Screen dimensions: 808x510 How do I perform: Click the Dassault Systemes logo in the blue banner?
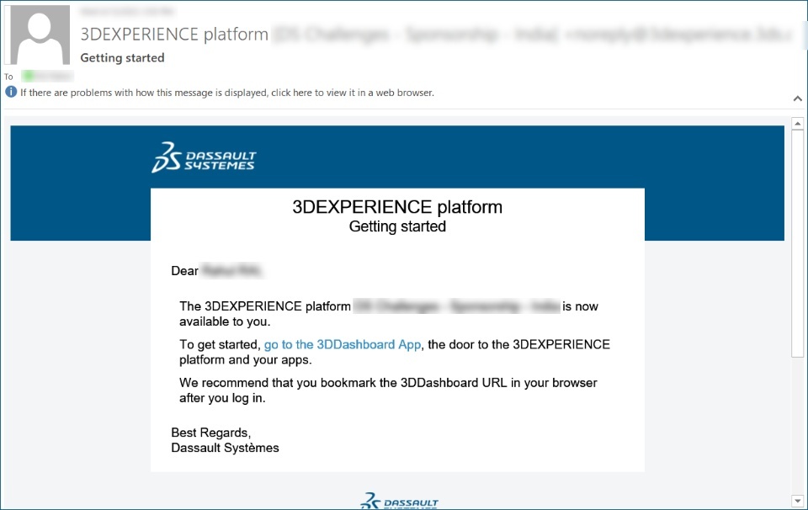[204, 157]
